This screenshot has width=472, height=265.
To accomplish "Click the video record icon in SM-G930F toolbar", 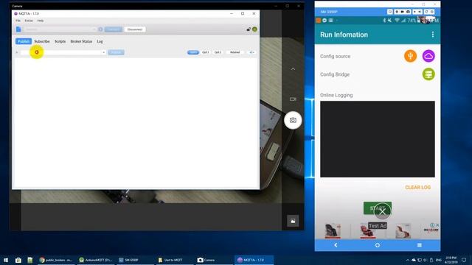I will (402, 12).
